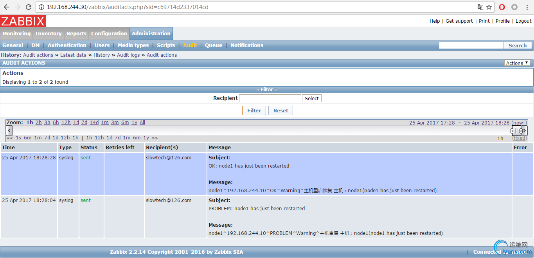Set zoom to 14d
Viewport: 534px width, 258px height.
(x=94, y=123)
